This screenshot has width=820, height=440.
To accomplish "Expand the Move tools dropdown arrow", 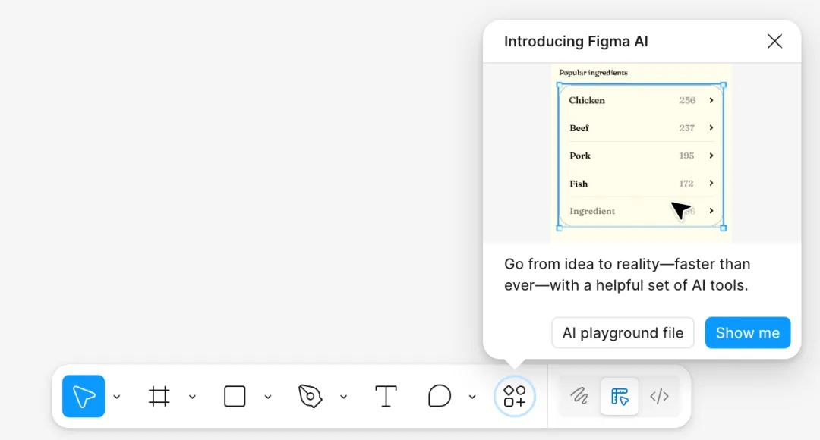I will [x=117, y=397].
